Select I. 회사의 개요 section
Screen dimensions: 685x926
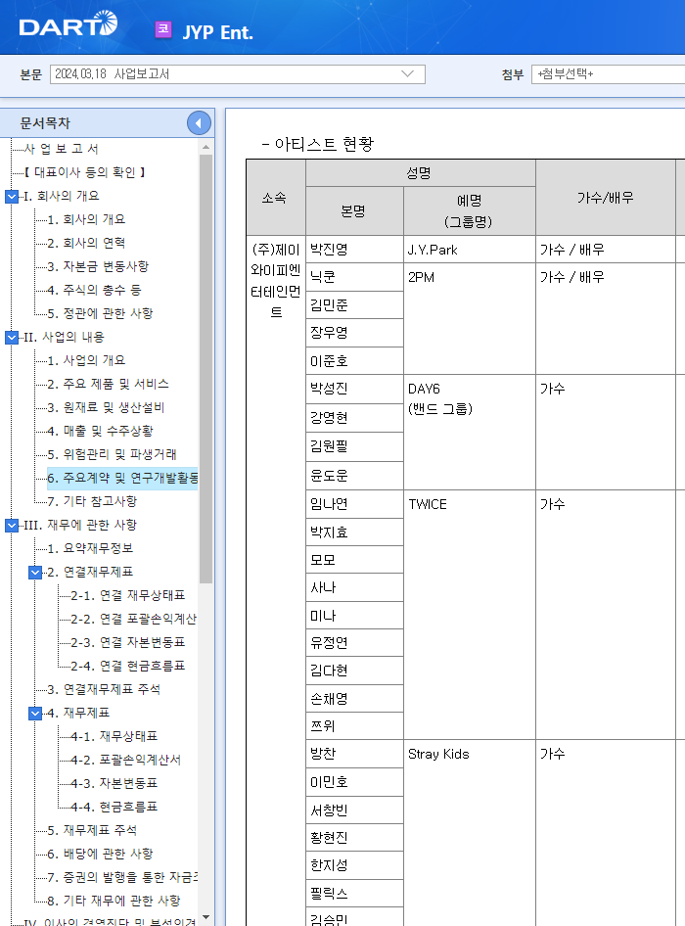(x=62, y=196)
